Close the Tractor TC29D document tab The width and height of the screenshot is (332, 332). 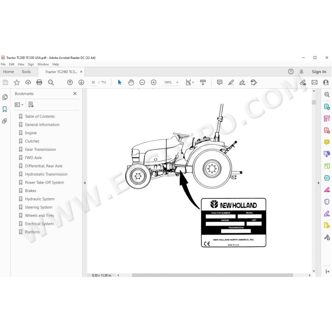click(x=81, y=72)
